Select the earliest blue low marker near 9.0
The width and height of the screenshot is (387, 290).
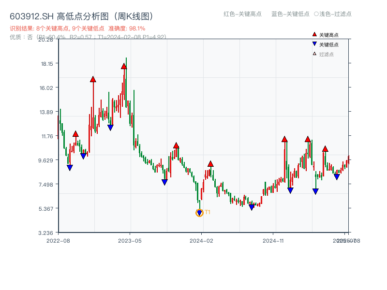pyautogui.click(x=70, y=168)
